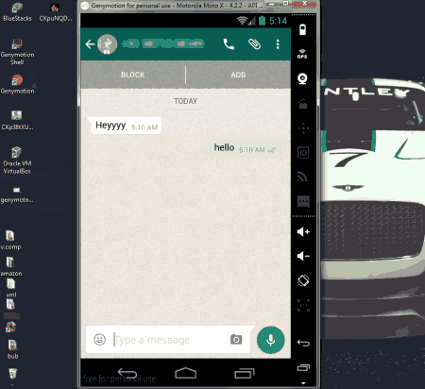The width and height of the screenshot is (425, 389).
Task: Open Genymotion screen capture clapperboard widget
Action: click(x=303, y=104)
